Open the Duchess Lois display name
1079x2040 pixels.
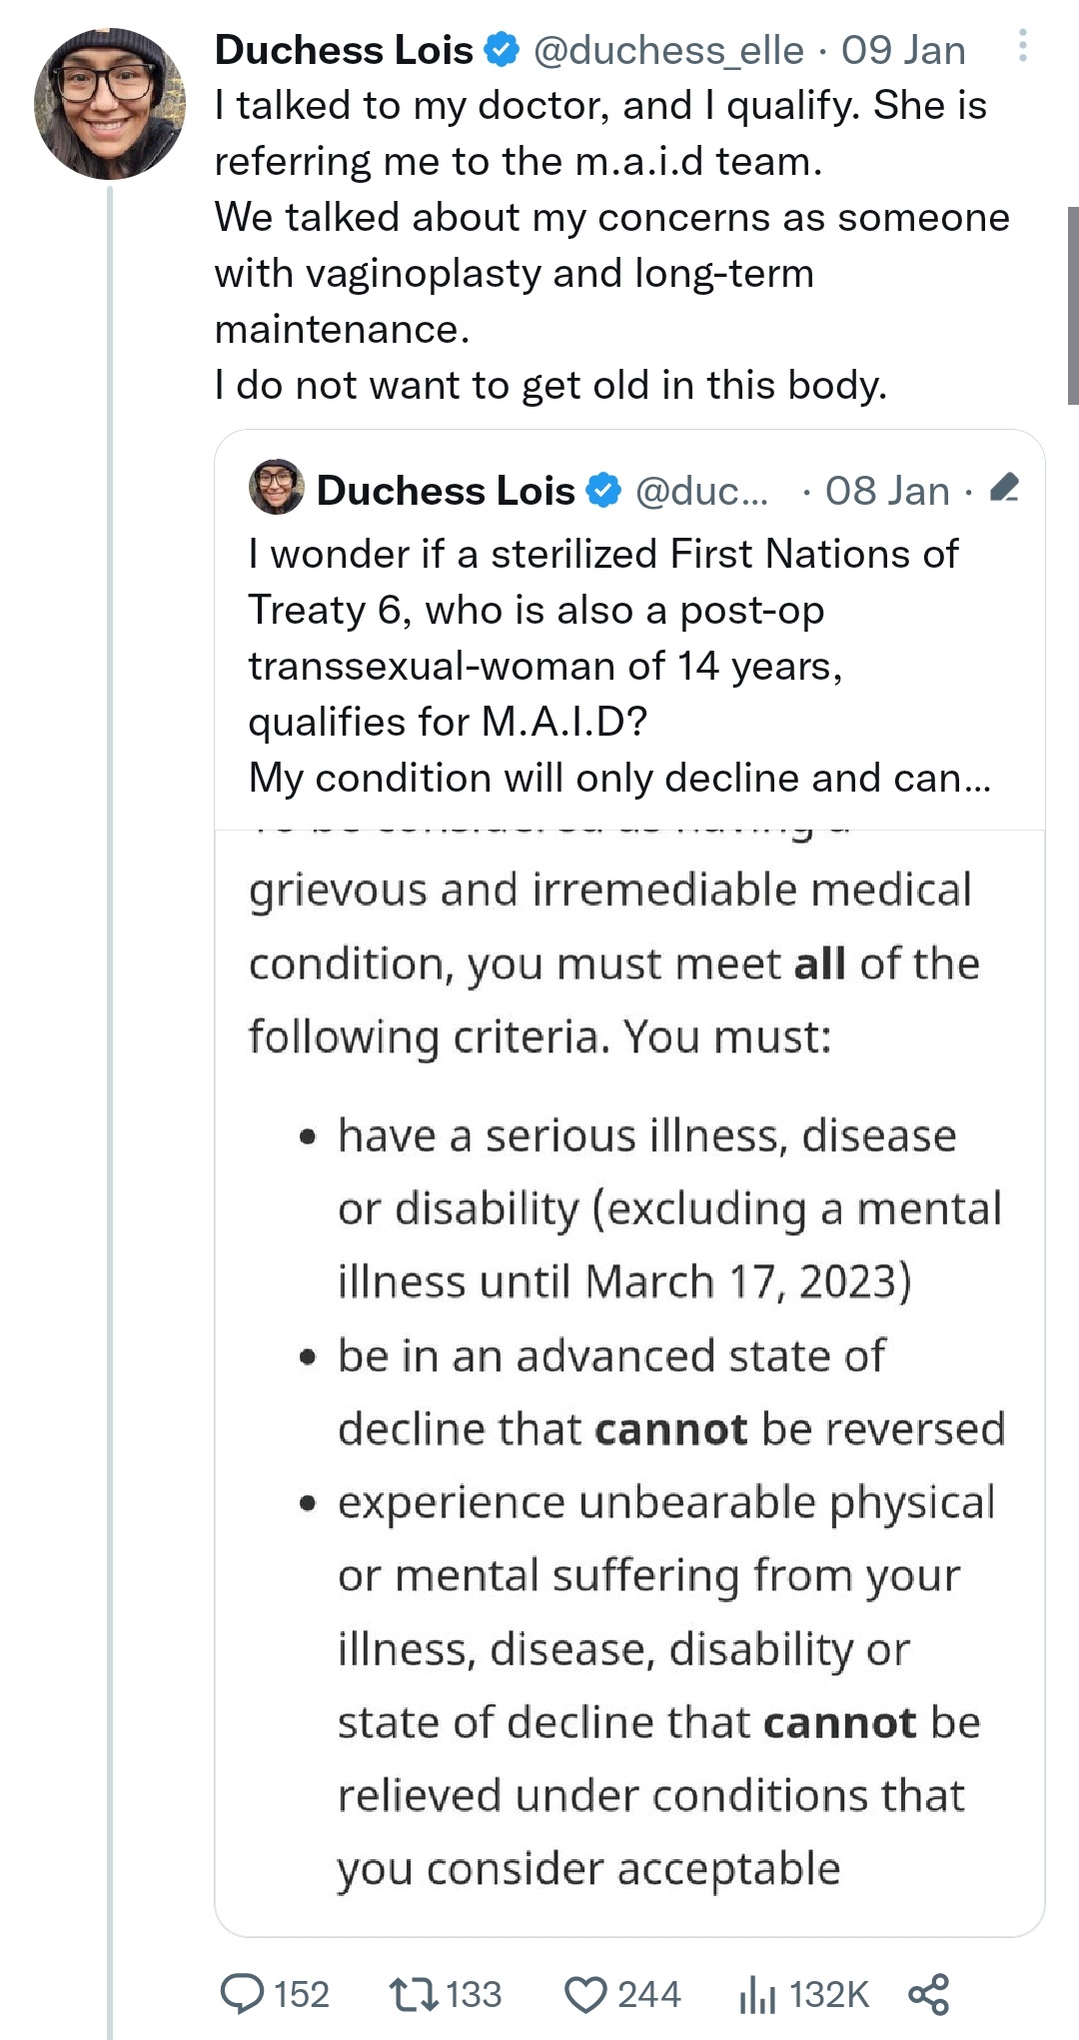pyautogui.click(x=344, y=49)
